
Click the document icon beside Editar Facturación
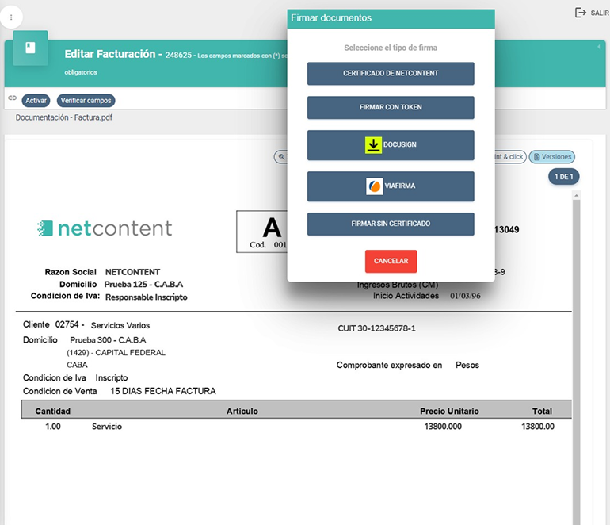(x=30, y=48)
